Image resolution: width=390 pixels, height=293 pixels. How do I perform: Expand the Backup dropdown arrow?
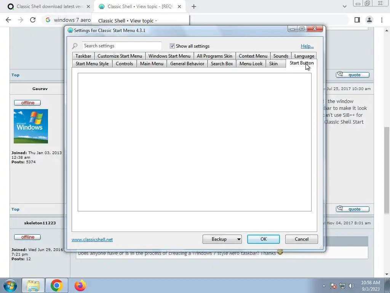click(x=239, y=240)
